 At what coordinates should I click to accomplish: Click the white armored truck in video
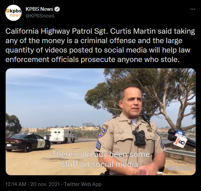coord(63,136)
